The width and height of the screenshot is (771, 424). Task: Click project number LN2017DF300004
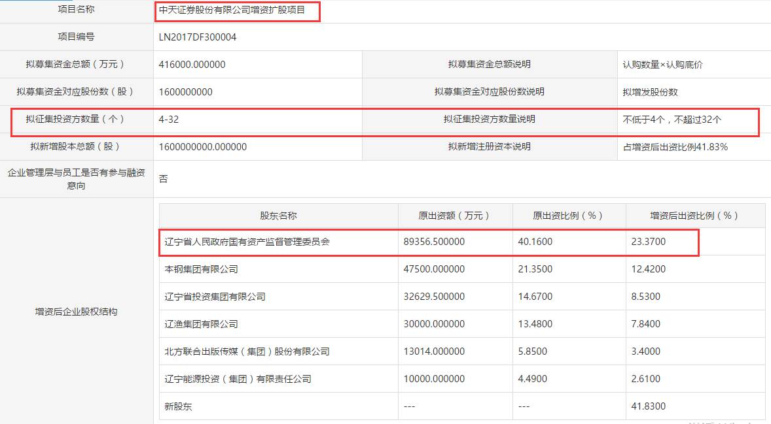pyautogui.click(x=198, y=37)
